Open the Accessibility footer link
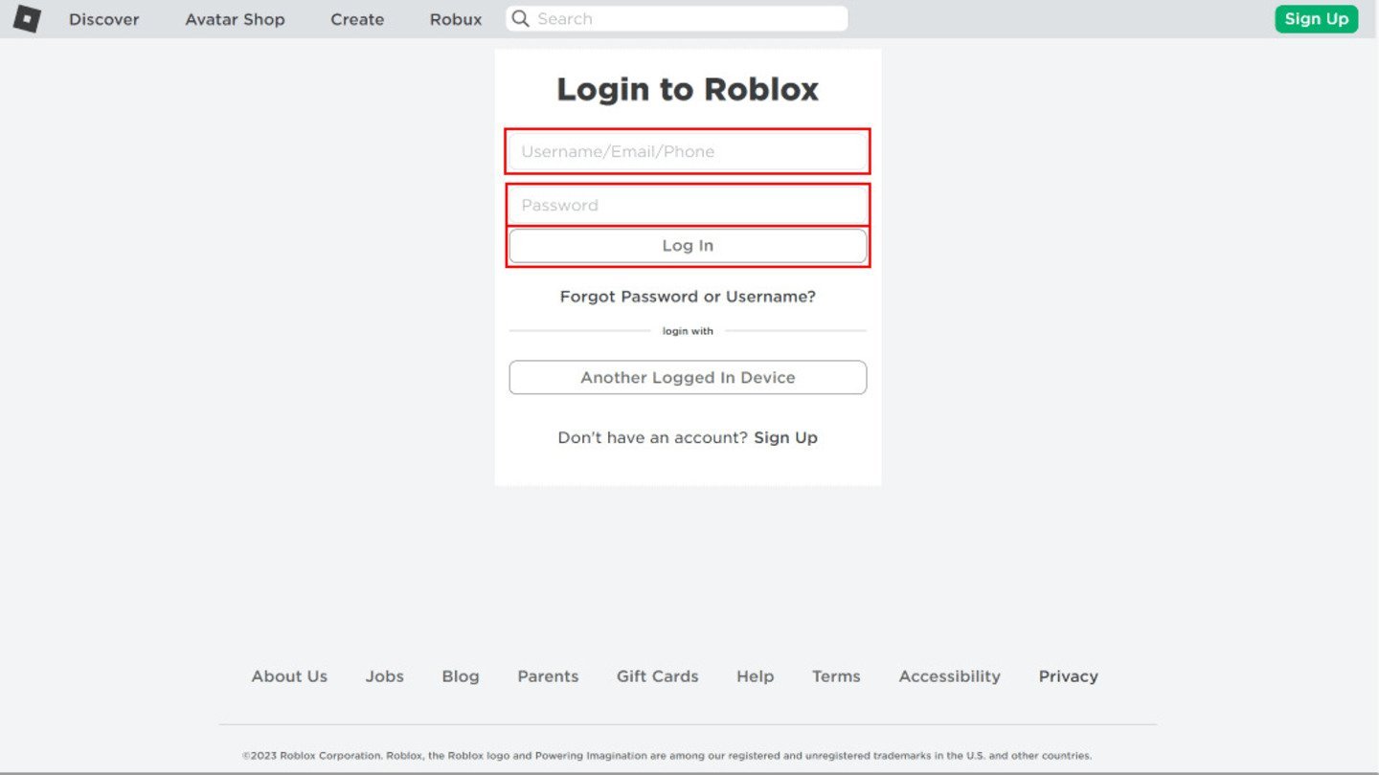The width and height of the screenshot is (1379, 775). pyautogui.click(x=950, y=676)
